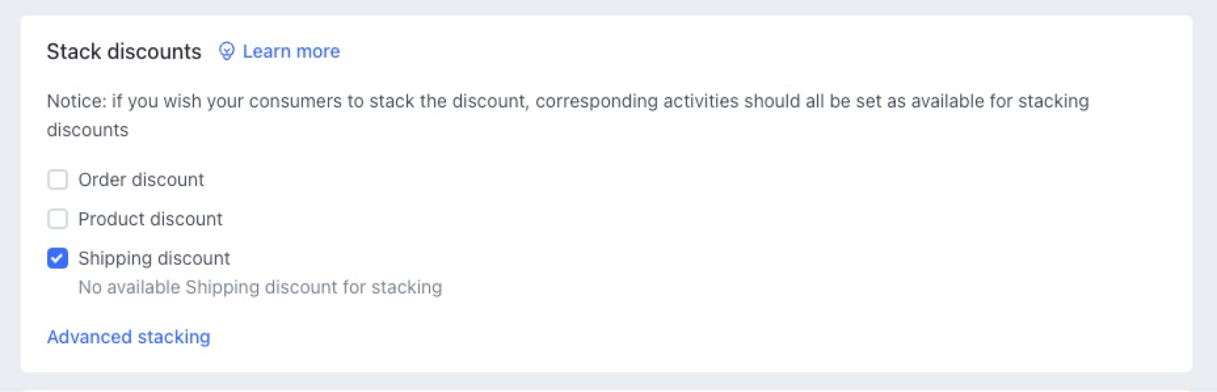Click 'discounts' on the notice's second line

87,130
